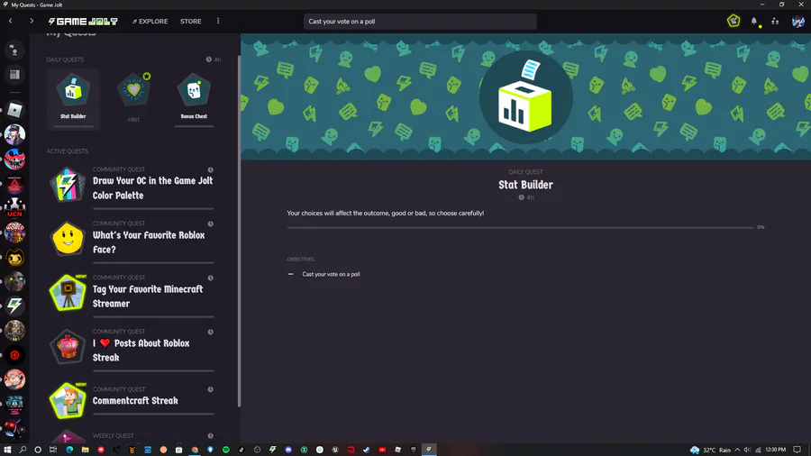Click the clock icon on Commentcraft quest
This screenshot has width=811, height=456.
pyautogui.click(x=211, y=389)
